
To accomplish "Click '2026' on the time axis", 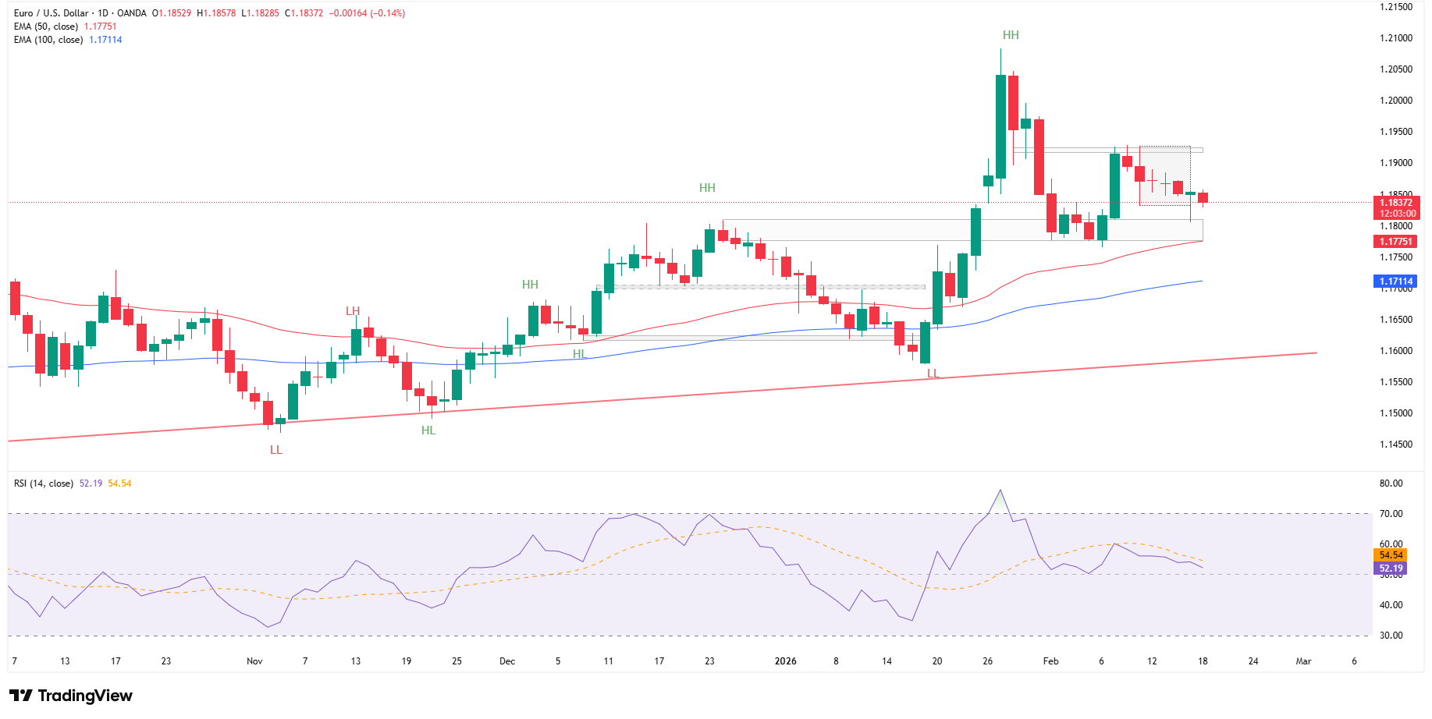I will click(x=785, y=661).
